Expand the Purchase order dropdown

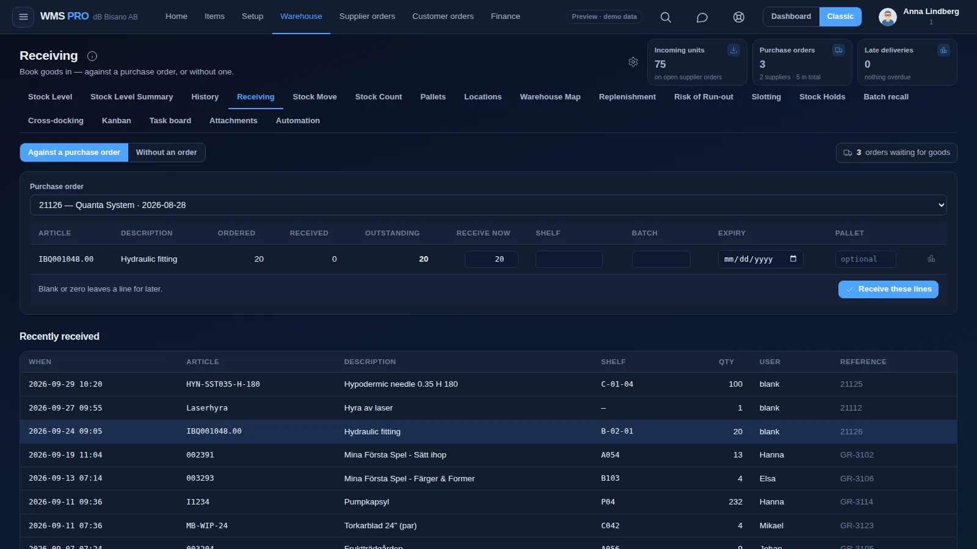pos(488,205)
